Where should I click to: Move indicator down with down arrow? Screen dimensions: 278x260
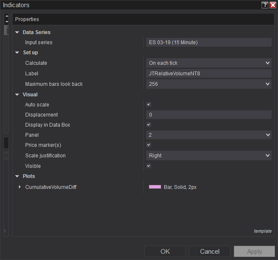point(7,22)
